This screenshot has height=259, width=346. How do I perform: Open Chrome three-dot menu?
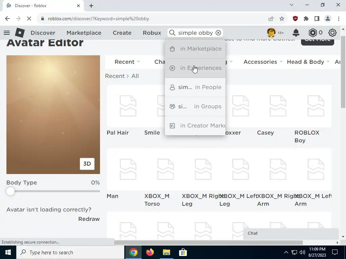tap(339, 19)
